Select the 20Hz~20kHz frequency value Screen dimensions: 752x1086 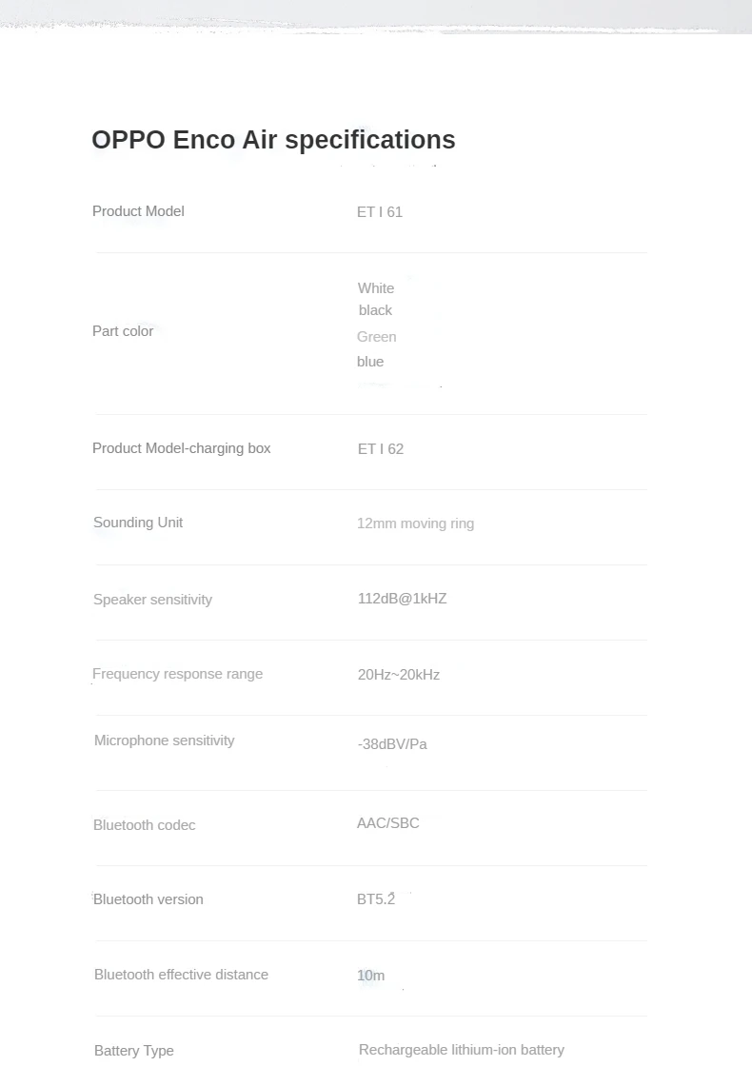point(399,675)
